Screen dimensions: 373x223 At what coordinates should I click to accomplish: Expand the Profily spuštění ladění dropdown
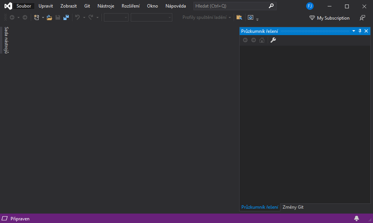click(x=229, y=18)
